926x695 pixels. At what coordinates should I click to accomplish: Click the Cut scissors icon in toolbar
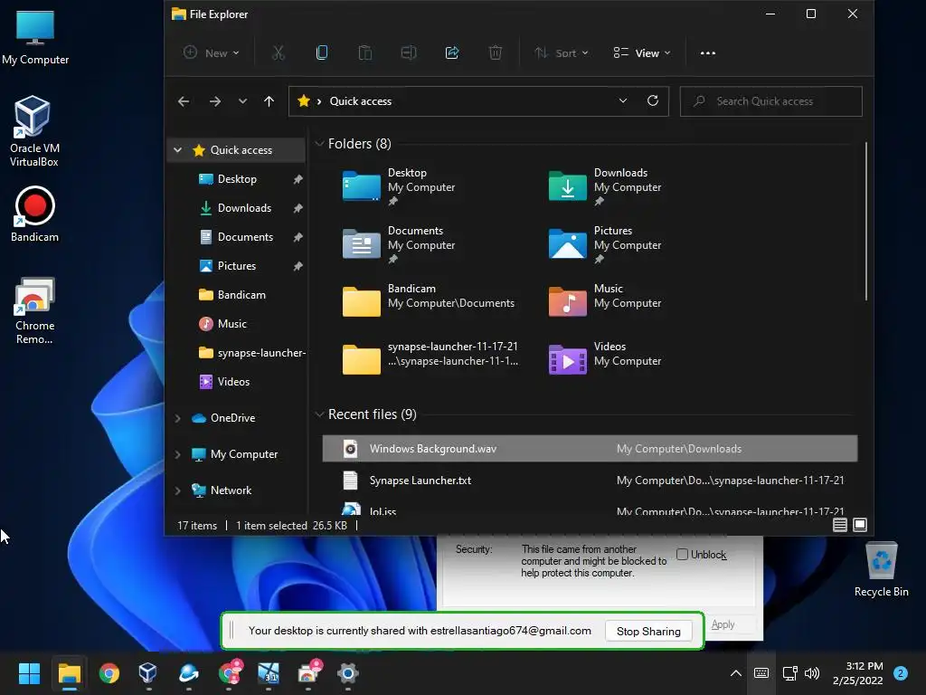(x=279, y=53)
